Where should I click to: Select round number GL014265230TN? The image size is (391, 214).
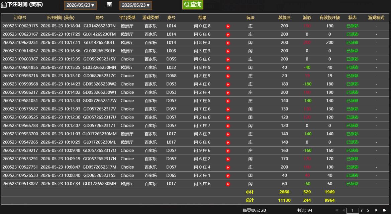99,26
